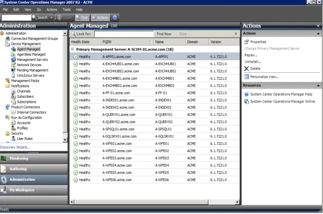The image size is (323, 214).
Task: Open the View menu
Action: pyautogui.click(x=28, y=10)
